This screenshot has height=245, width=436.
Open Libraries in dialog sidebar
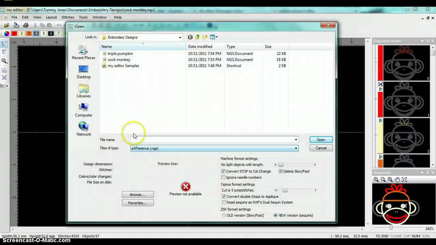[83, 91]
